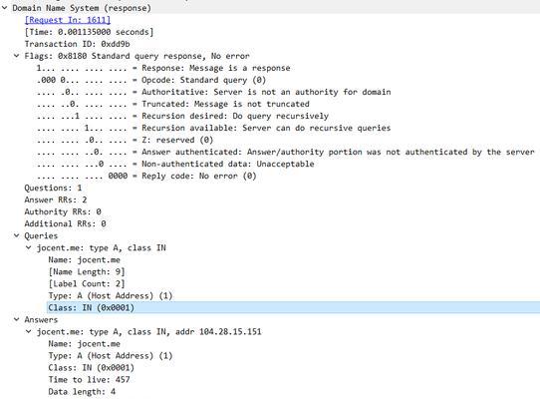Screen dimensions: 540x399
Task: Select the Recursion available flag line
Action: pos(213,128)
